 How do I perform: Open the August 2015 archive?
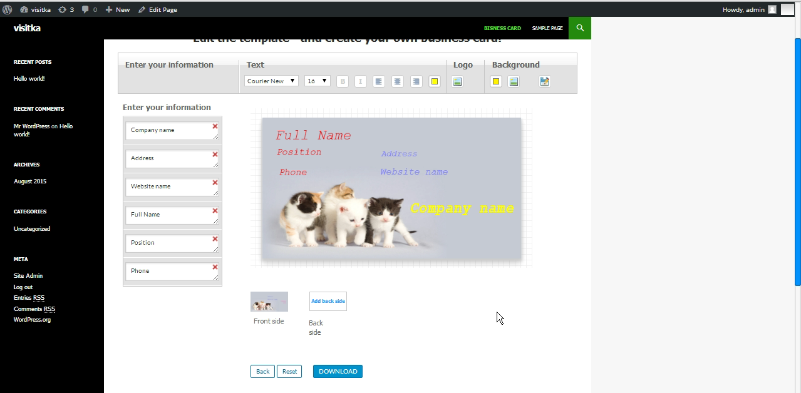(30, 181)
